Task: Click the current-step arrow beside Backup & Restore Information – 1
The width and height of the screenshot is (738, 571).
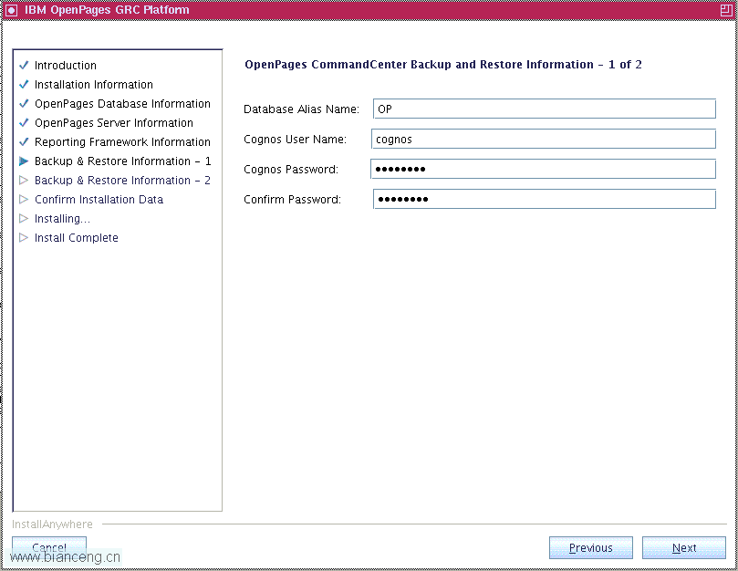Action: tap(24, 161)
